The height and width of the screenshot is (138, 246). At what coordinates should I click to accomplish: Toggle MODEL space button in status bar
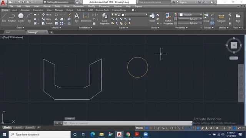140,128
